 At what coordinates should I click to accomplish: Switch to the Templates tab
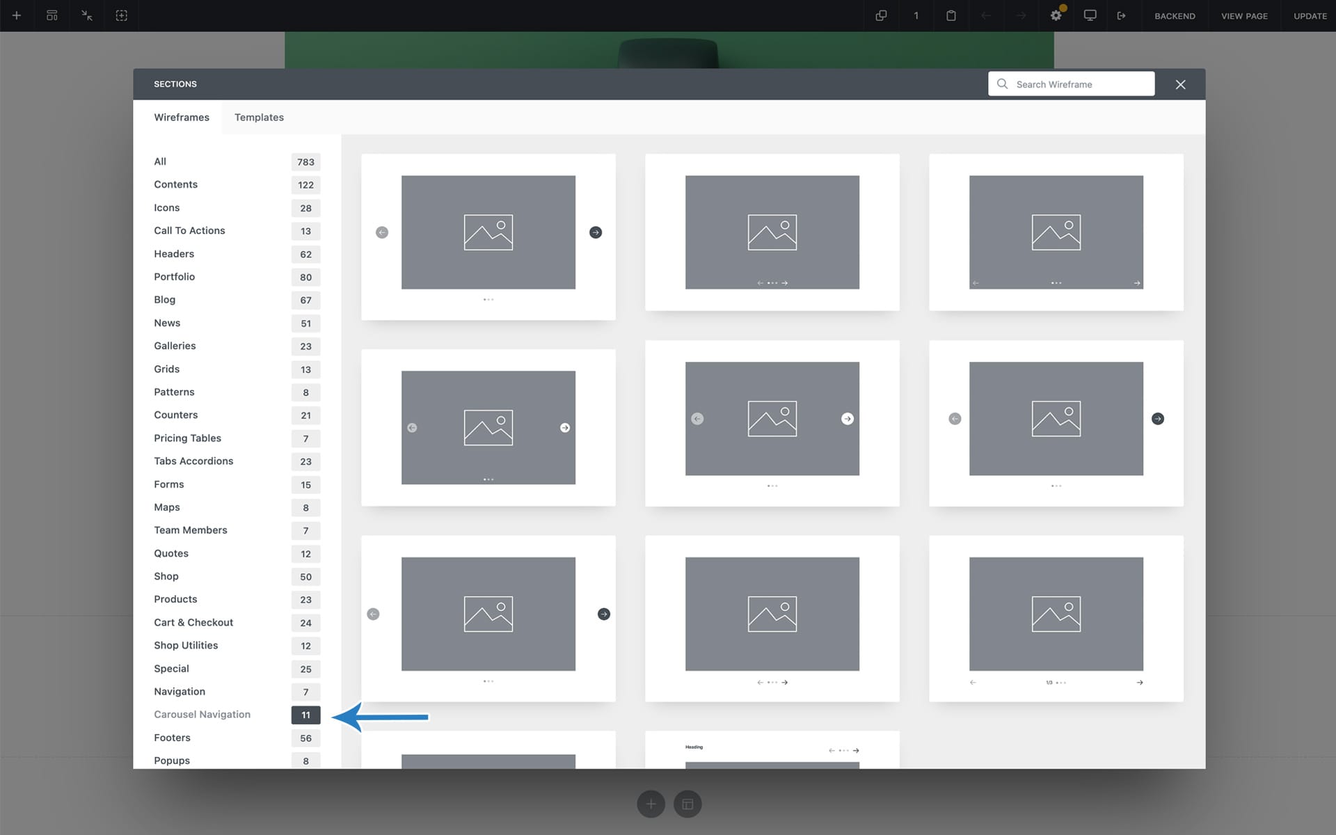[x=259, y=117]
